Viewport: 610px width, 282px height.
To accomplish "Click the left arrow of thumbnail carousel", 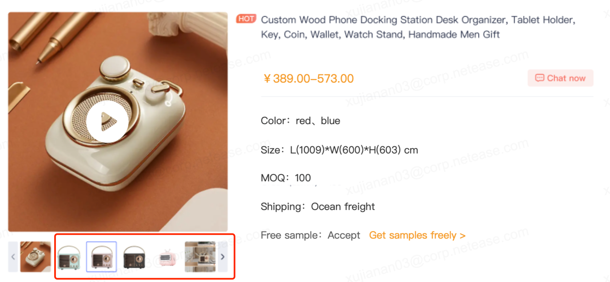I will tap(13, 257).
